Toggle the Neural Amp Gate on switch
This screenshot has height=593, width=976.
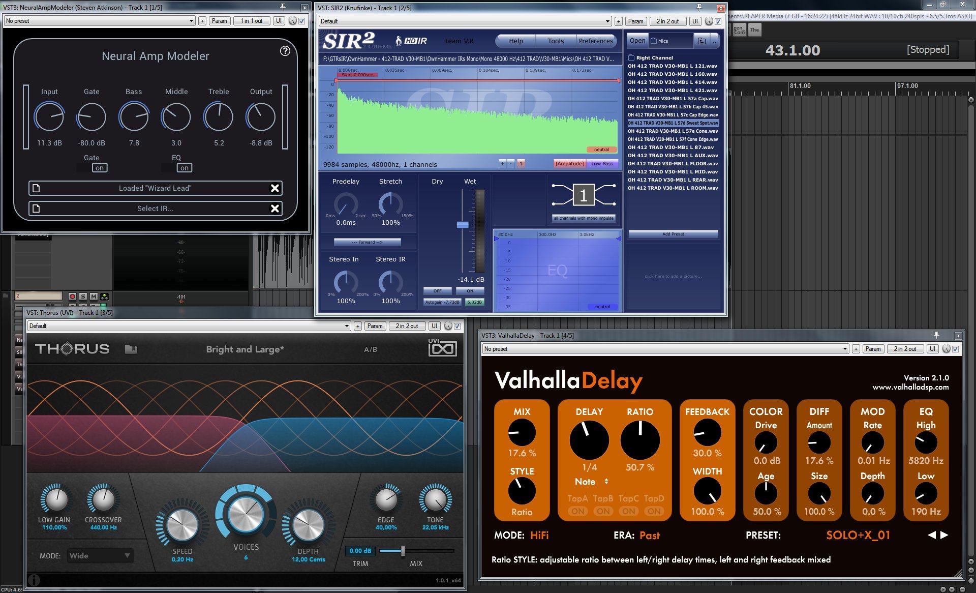[99, 168]
